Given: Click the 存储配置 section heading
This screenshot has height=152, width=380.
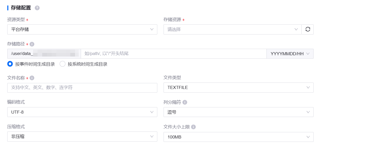Looking at the screenshot, I should click(21, 8).
